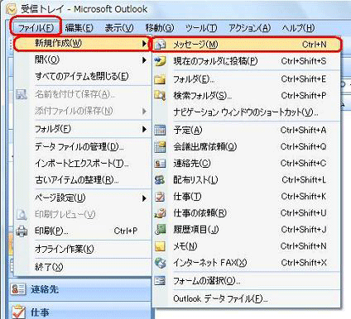Click the 連絡先 navigation pane icon
The image size is (351, 319).
point(18,289)
